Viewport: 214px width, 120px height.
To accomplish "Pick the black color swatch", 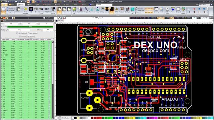I will [x=76, y=118].
